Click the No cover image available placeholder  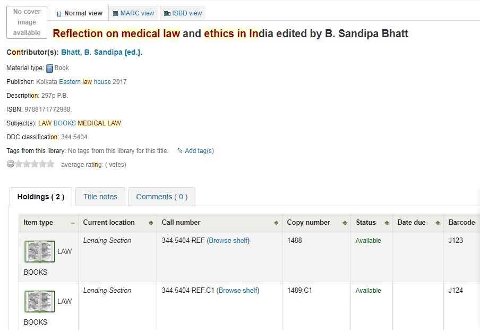click(x=27, y=22)
